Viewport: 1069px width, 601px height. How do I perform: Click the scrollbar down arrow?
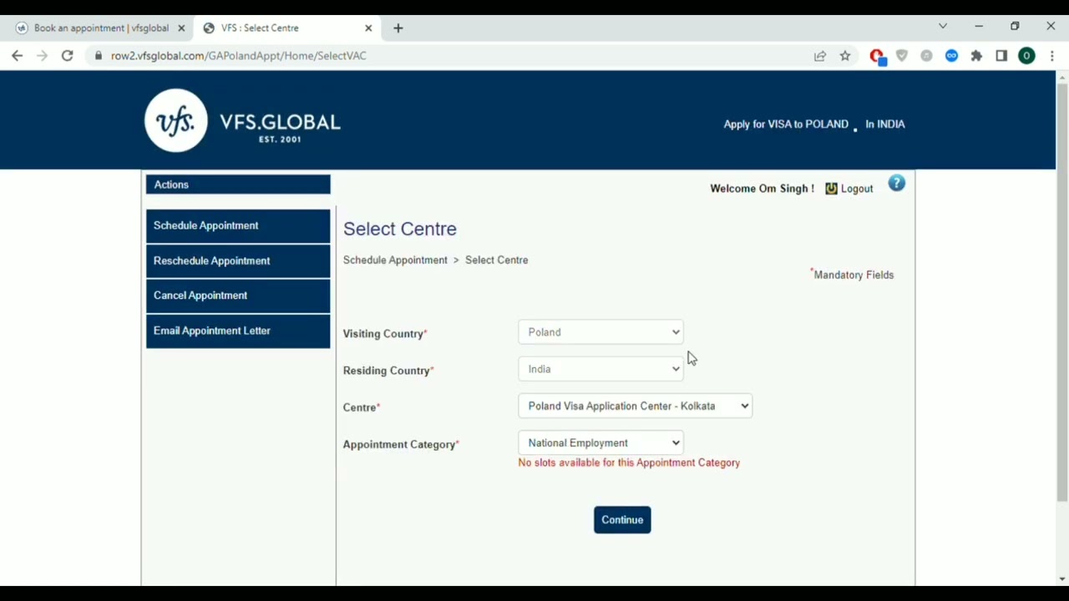(1062, 579)
